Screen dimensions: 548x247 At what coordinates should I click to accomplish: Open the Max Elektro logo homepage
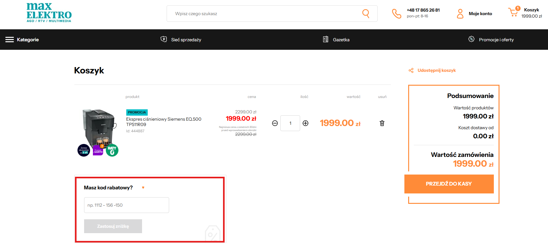[x=49, y=13]
